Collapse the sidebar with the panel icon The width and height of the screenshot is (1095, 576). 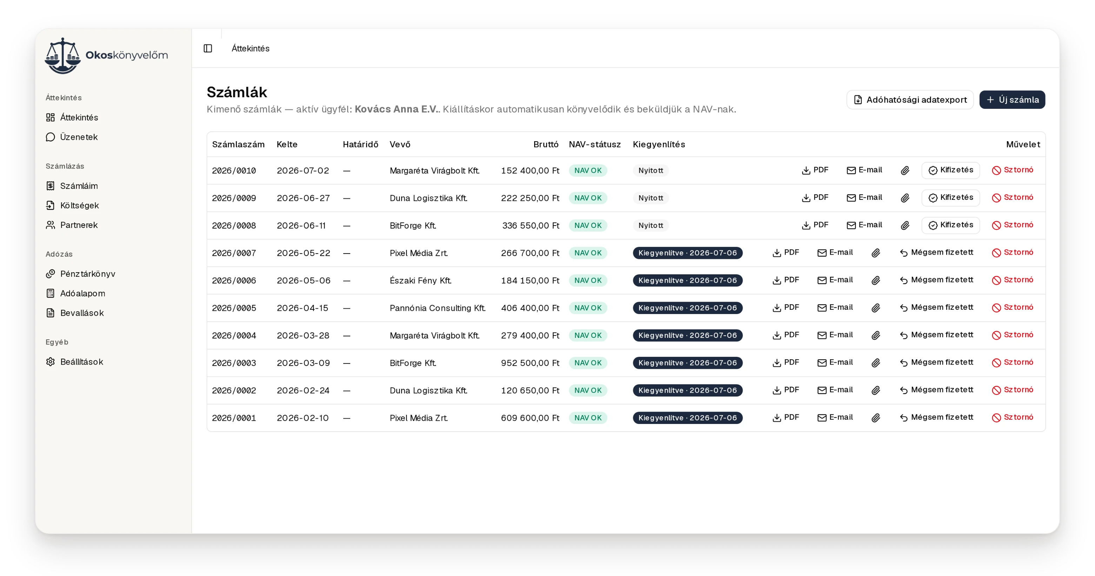pyautogui.click(x=207, y=48)
